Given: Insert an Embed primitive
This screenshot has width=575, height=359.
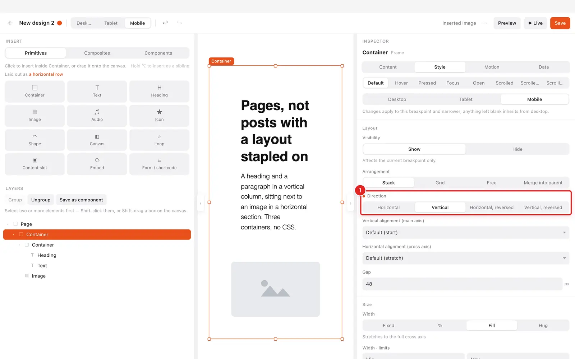Looking at the screenshot, I should tap(97, 164).
